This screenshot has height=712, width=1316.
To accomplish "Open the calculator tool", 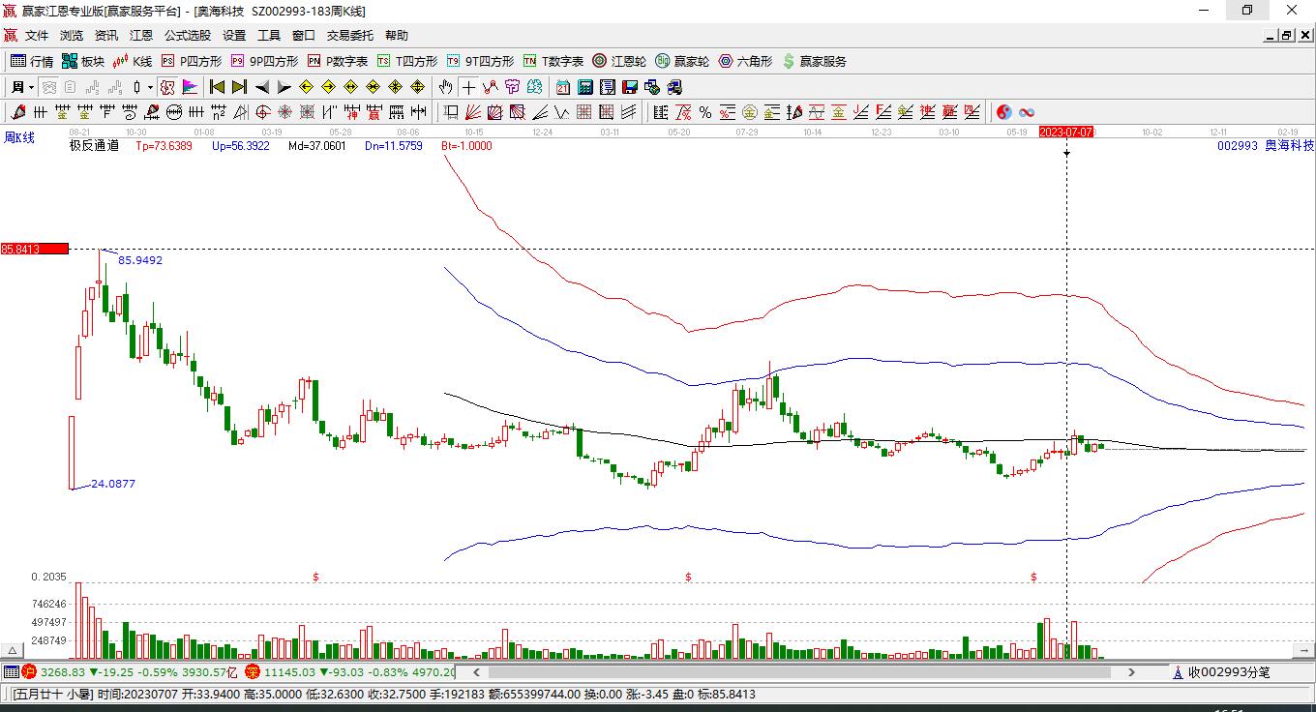I will (585, 87).
